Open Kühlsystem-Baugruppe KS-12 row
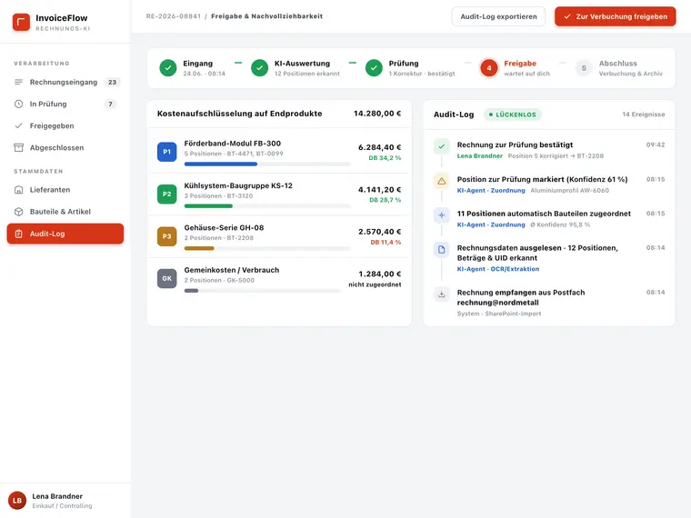 click(x=279, y=194)
